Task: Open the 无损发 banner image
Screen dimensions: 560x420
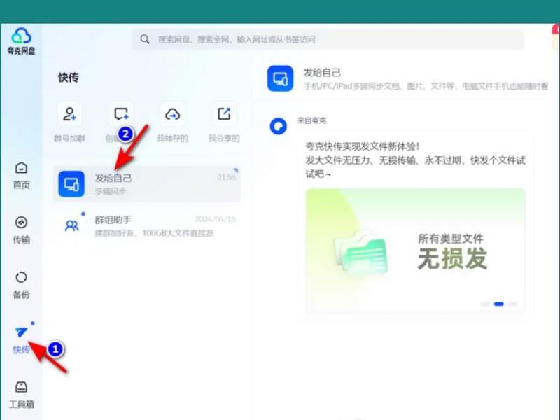Action: tap(415, 251)
